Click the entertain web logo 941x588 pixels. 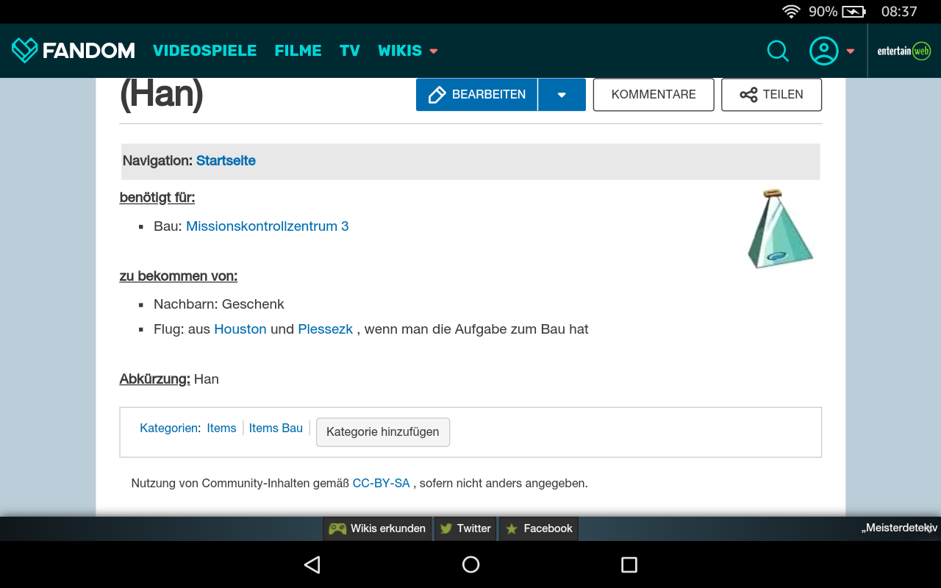[x=904, y=51]
